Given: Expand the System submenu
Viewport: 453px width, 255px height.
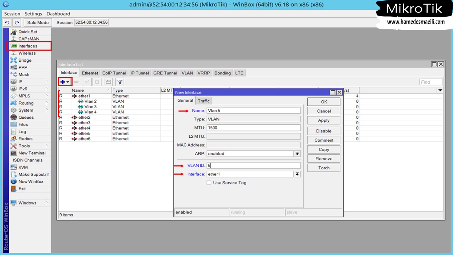Looking at the screenshot, I should 47,110.
